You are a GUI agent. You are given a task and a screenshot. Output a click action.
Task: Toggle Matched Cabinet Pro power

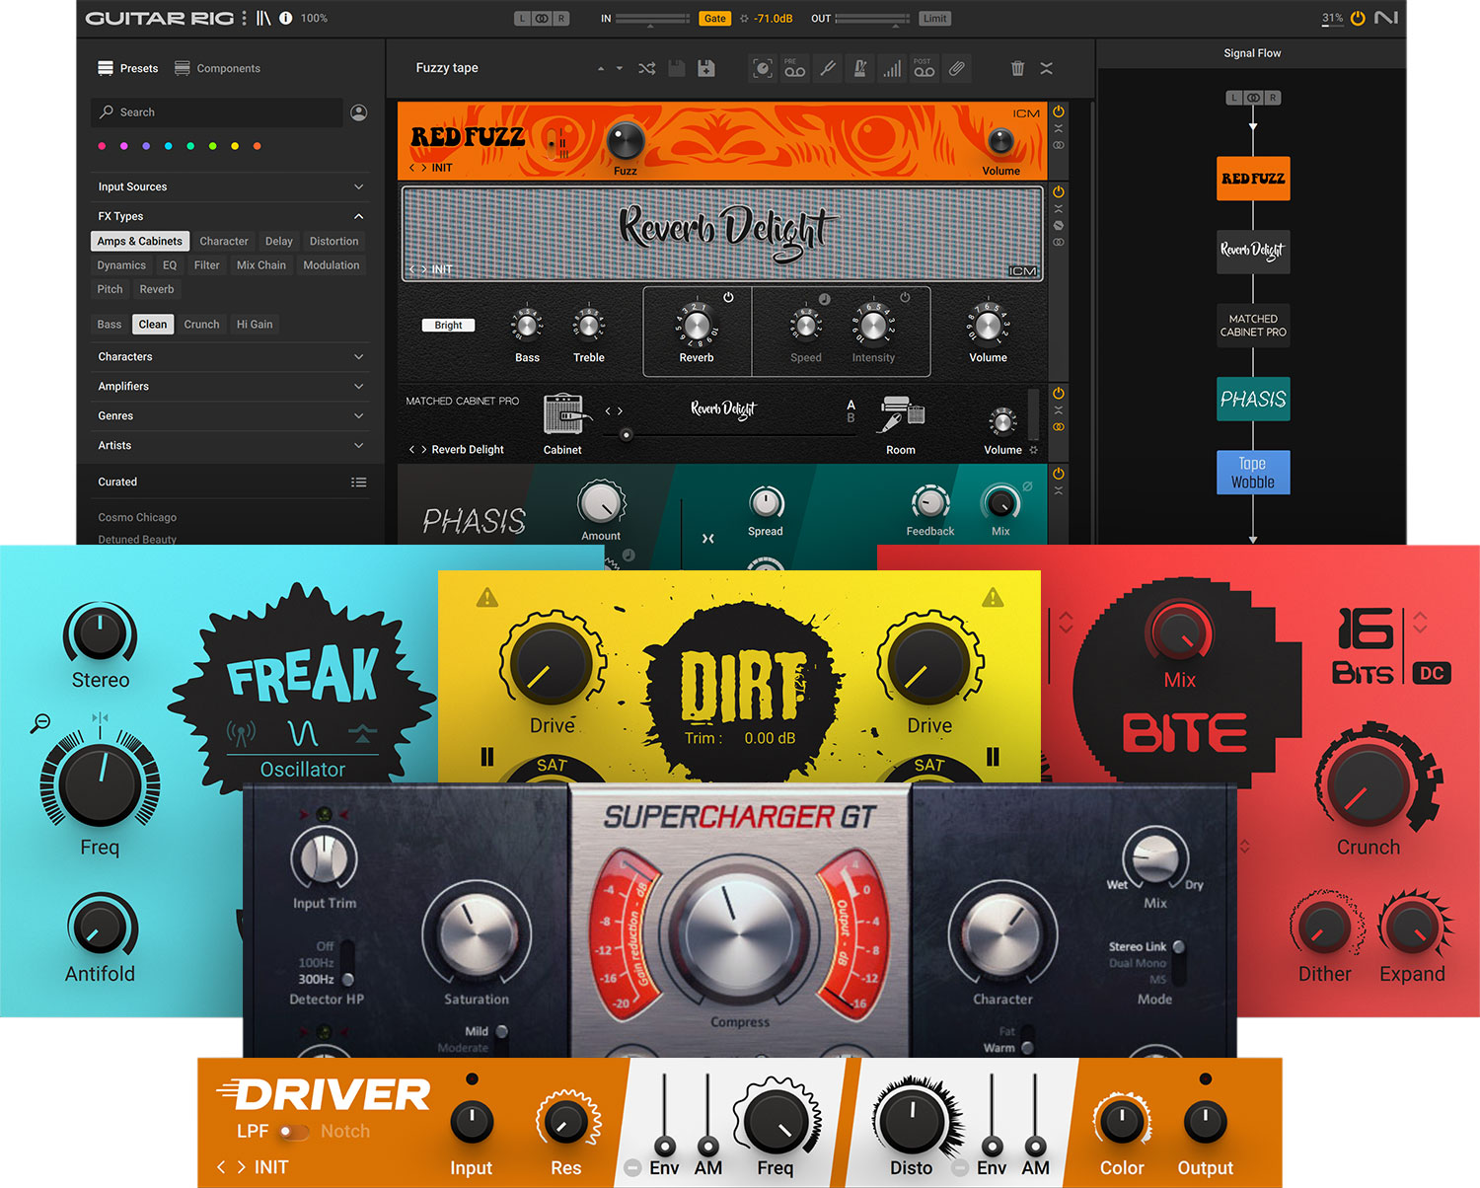(x=1059, y=393)
